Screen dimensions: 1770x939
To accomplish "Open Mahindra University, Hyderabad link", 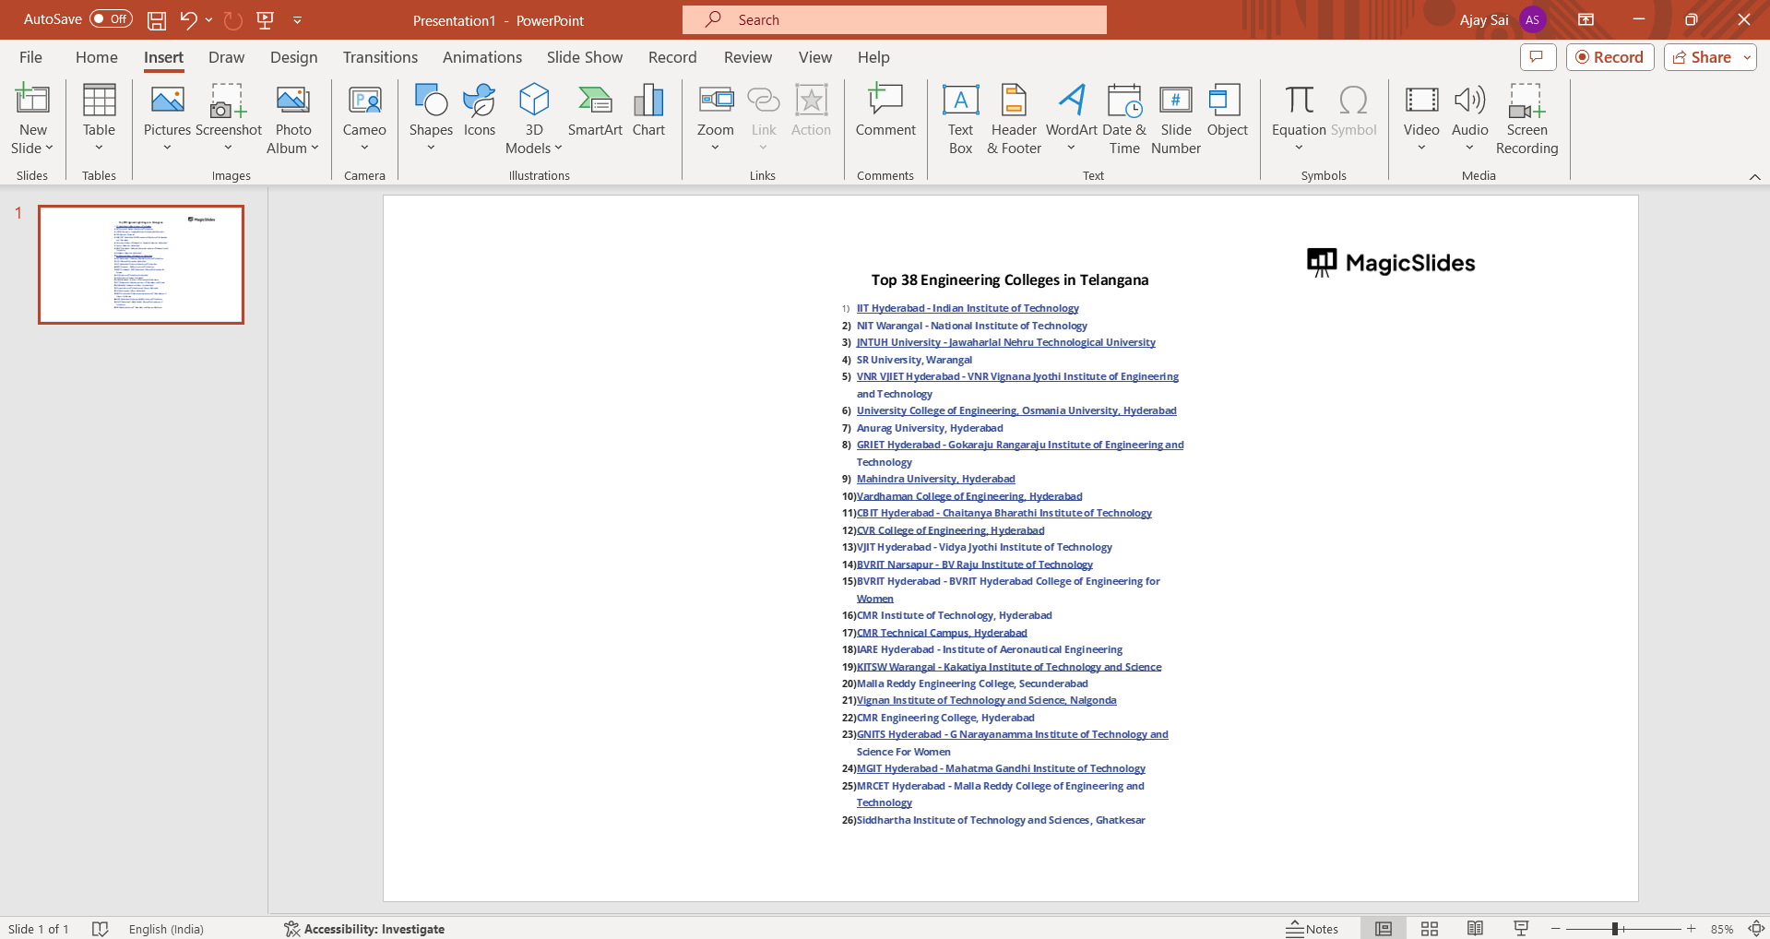I will tap(935, 479).
